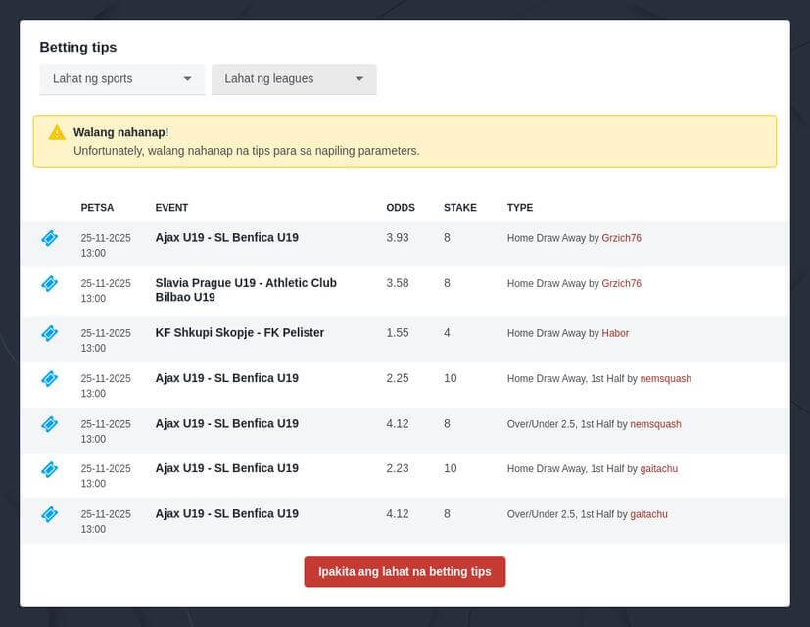The image size is (810, 627).
Task: Click the ticket icon for KF Shkupi Skopje - FK Pelister
Action: coord(49,333)
